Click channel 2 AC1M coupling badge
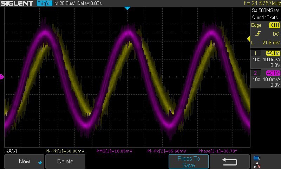The image size is (281, 169). click(x=273, y=73)
